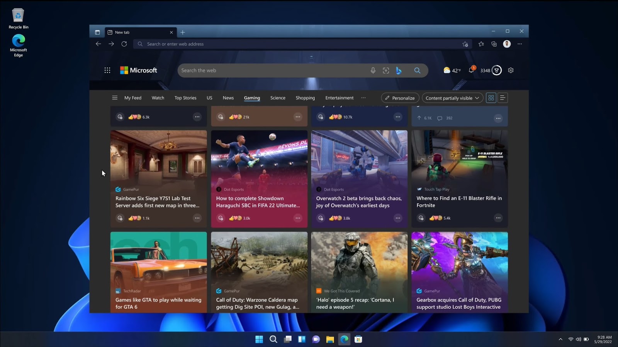
Task: React to the Rainbow Six Siege article
Action: click(x=120, y=218)
